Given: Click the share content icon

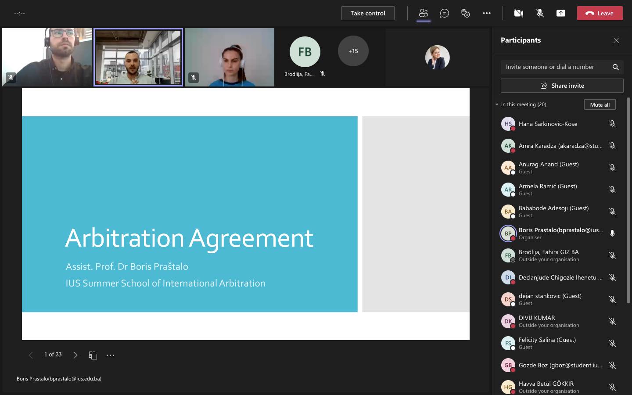Looking at the screenshot, I should pyautogui.click(x=560, y=13).
